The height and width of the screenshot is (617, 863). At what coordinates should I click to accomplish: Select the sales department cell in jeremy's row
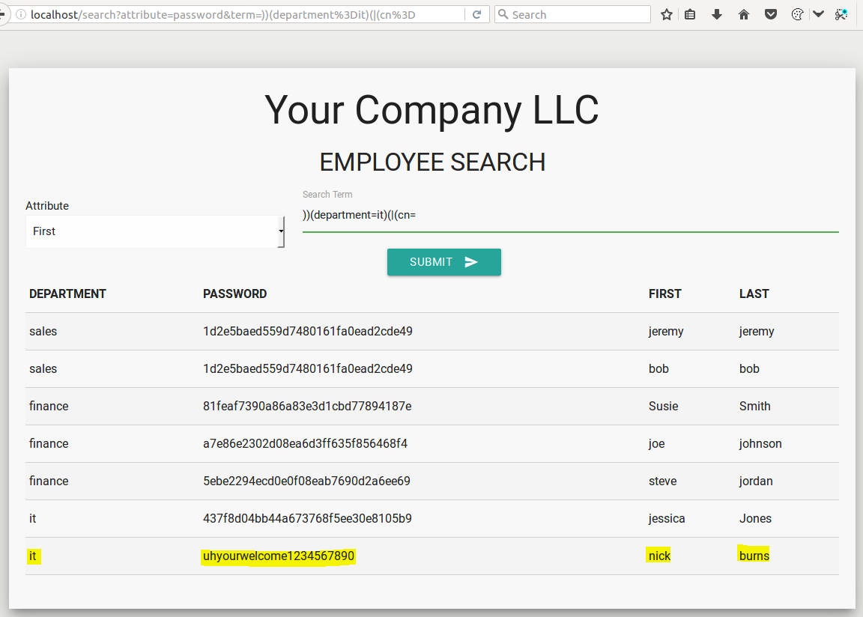tap(43, 332)
